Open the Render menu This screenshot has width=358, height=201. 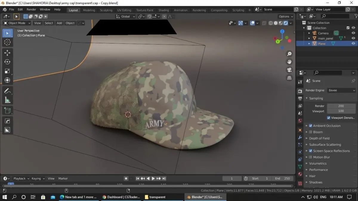click(31, 10)
